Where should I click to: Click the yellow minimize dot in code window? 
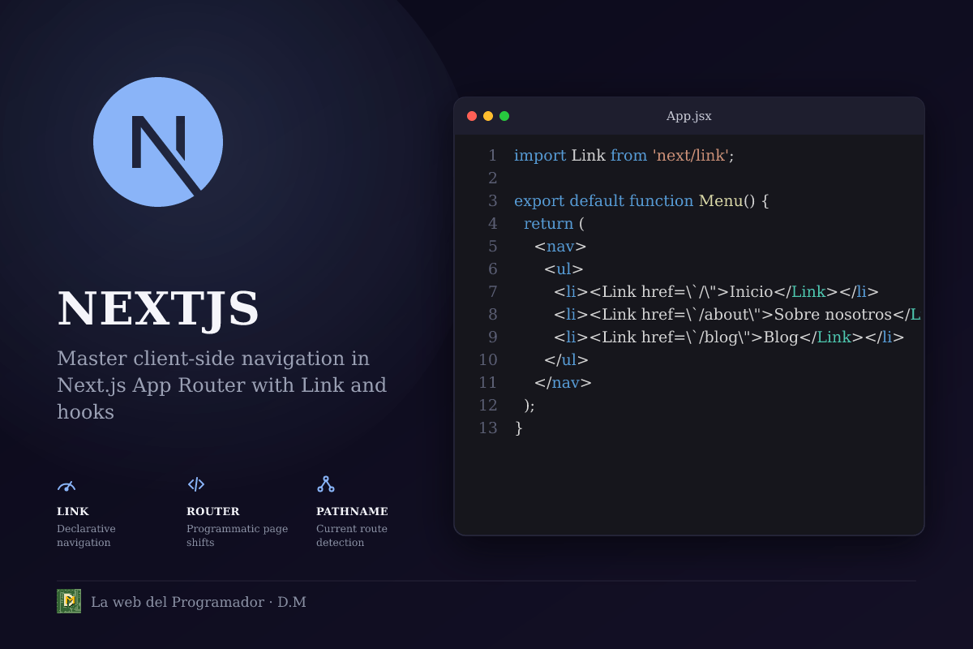click(x=488, y=116)
